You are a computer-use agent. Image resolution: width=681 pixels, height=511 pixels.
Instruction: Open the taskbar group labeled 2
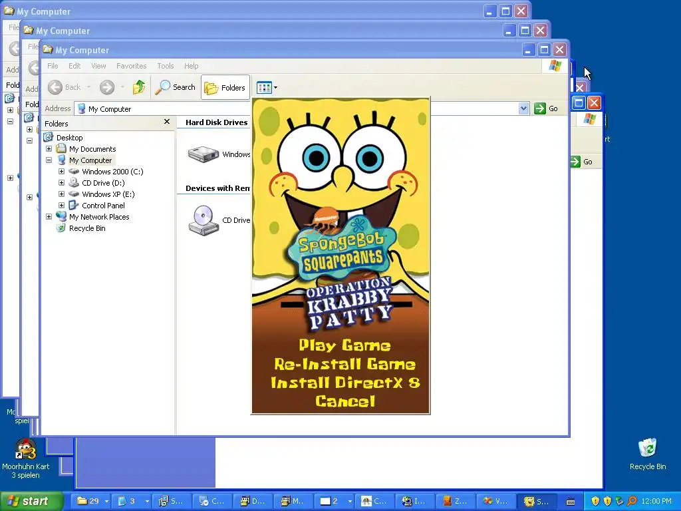(x=336, y=502)
